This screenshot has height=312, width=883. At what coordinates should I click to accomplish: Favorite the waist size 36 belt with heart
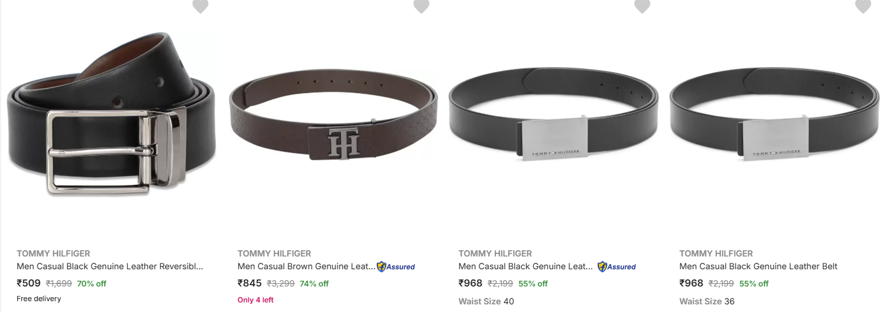coord(863,6)
